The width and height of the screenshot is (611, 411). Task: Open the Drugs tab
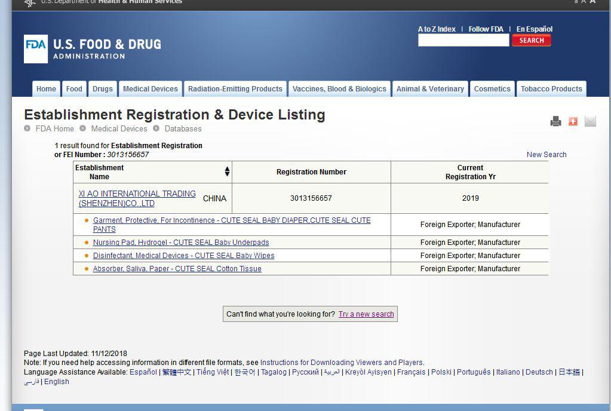(x=103, y=89)
